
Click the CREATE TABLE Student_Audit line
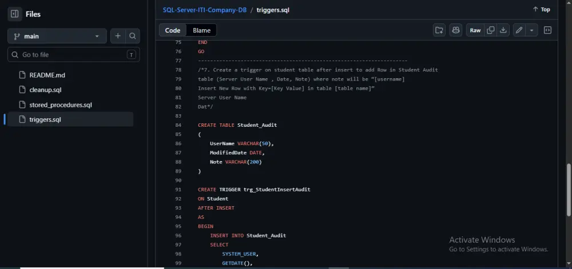(237, 125)
